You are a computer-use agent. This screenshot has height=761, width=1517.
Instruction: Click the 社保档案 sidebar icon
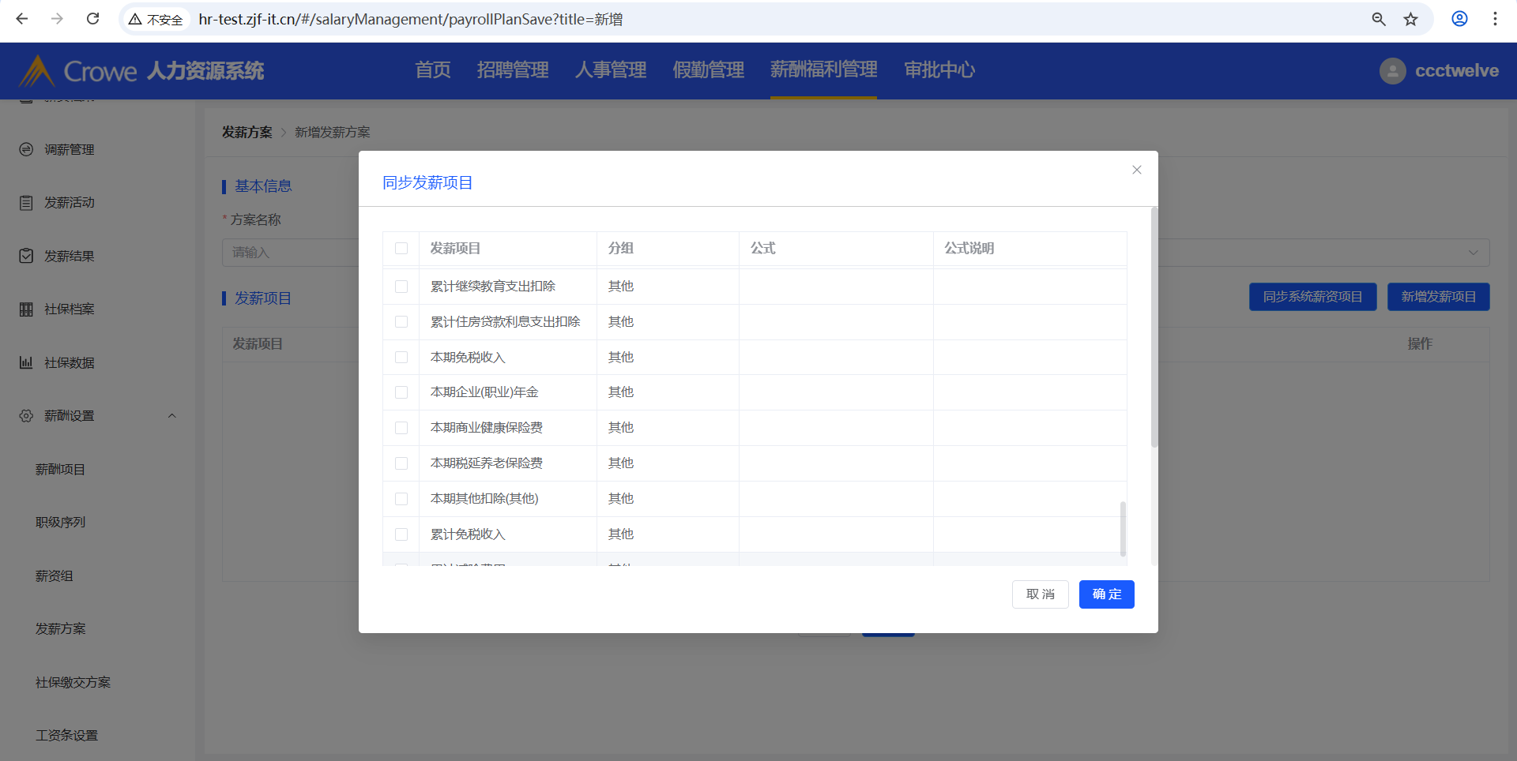(26, 309)
